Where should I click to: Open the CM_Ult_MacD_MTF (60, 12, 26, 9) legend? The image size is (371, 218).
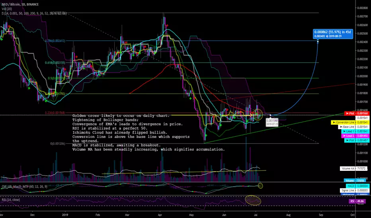[24, 186]
